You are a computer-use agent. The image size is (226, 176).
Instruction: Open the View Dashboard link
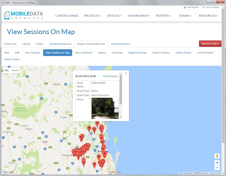[83, 53]
